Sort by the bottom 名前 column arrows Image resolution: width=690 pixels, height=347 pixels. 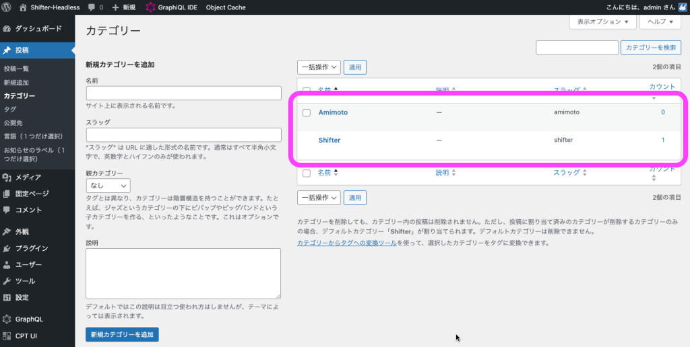click(336, 173)
